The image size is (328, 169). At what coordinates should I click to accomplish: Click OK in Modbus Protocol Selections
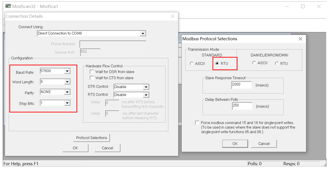(235, 144)
